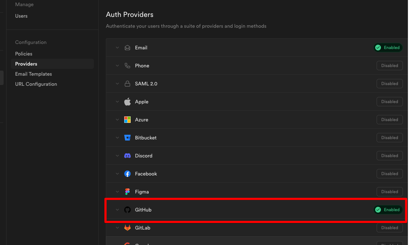The height and width of the screenshot is (245, 409).
Task: Click the Auth Providers heading
Action: 130,15
